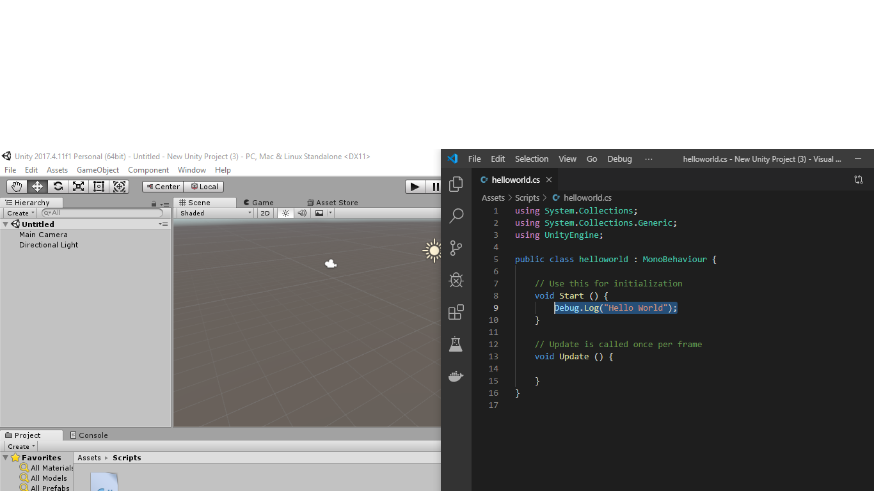Click Assets in Unity Project breadcrumb
Image resolution: width=874 pixels, height=491 pixels.
[x=89, y=458]
